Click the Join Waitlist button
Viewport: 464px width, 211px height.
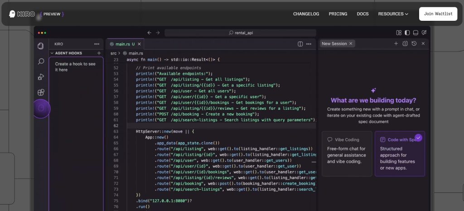coord(438,14)
